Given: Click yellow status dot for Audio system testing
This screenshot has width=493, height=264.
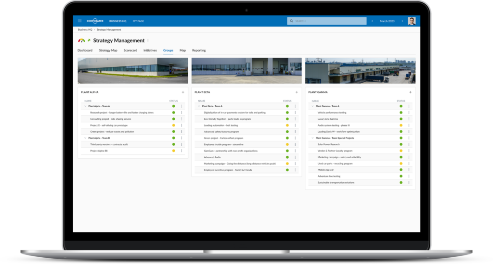Looking at the screenshot, I should [x=401, y=125].
